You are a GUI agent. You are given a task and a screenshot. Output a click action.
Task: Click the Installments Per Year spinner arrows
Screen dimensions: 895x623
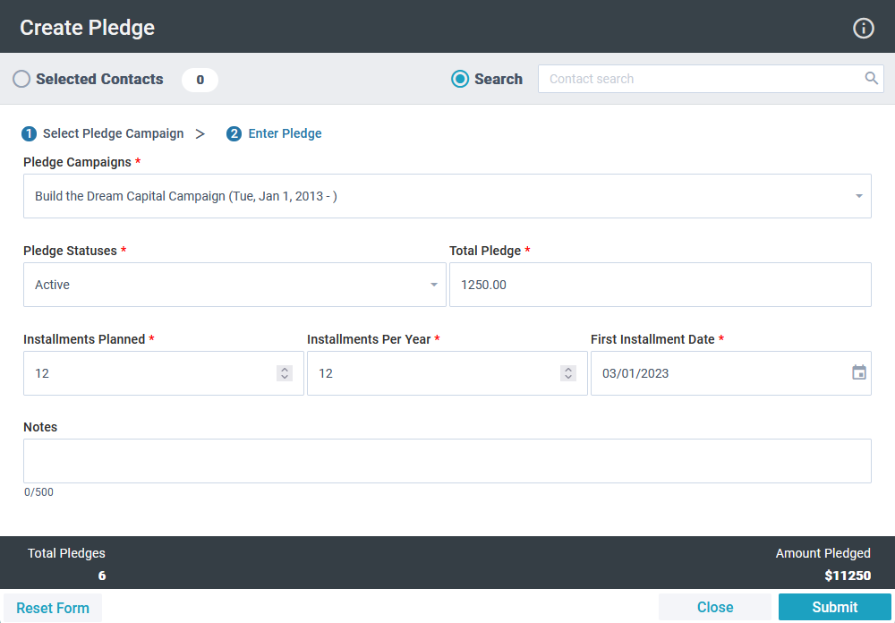[568, 373]
